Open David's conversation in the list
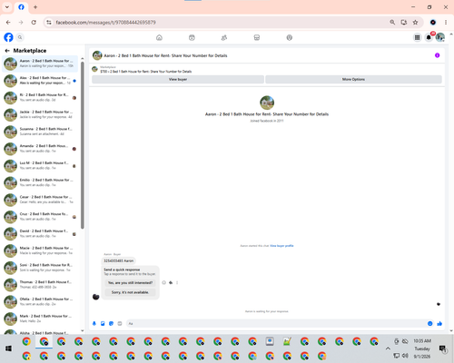Image resolution: width=454 pixels, height=363 pixels. tap(40, 233)
